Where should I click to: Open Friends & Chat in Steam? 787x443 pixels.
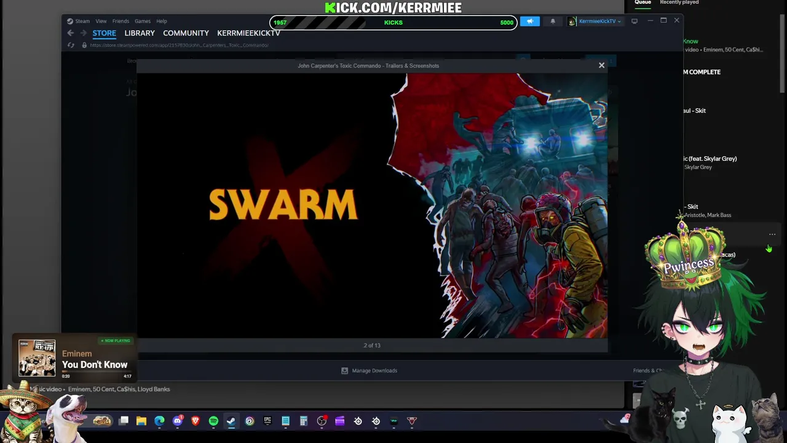click(x=647, y=370)
